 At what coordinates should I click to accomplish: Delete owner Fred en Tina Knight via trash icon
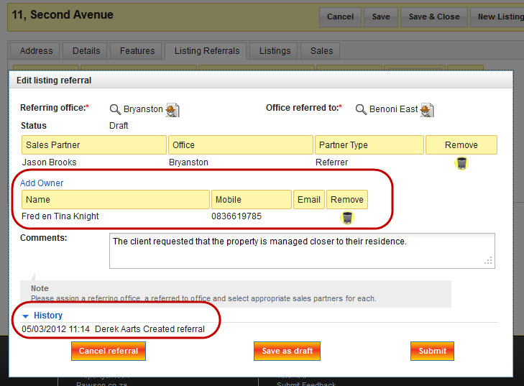(x=347, y=217)
